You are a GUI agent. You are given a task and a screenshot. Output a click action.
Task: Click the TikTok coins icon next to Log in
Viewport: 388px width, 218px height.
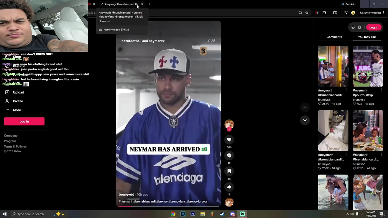pyautogui.click(x=353, y=27)
